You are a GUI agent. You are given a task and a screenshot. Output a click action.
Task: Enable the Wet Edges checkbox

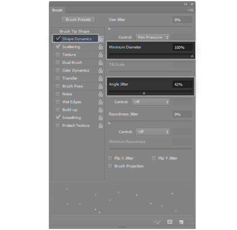tap(58, 102)
